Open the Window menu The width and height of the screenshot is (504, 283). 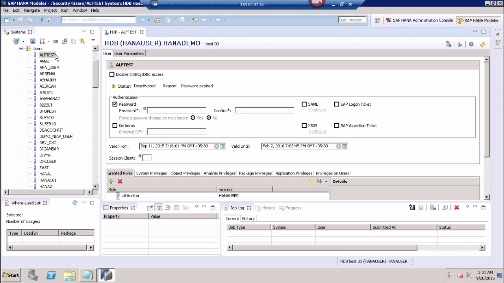(x=80, y=10)
